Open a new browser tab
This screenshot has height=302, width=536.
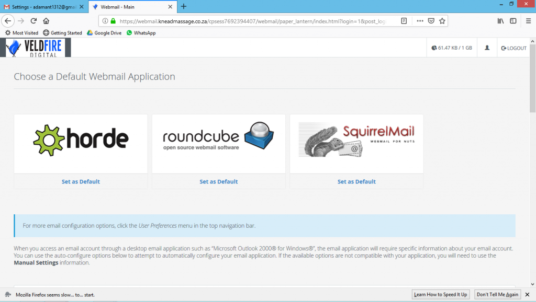(x=184, y=6)
